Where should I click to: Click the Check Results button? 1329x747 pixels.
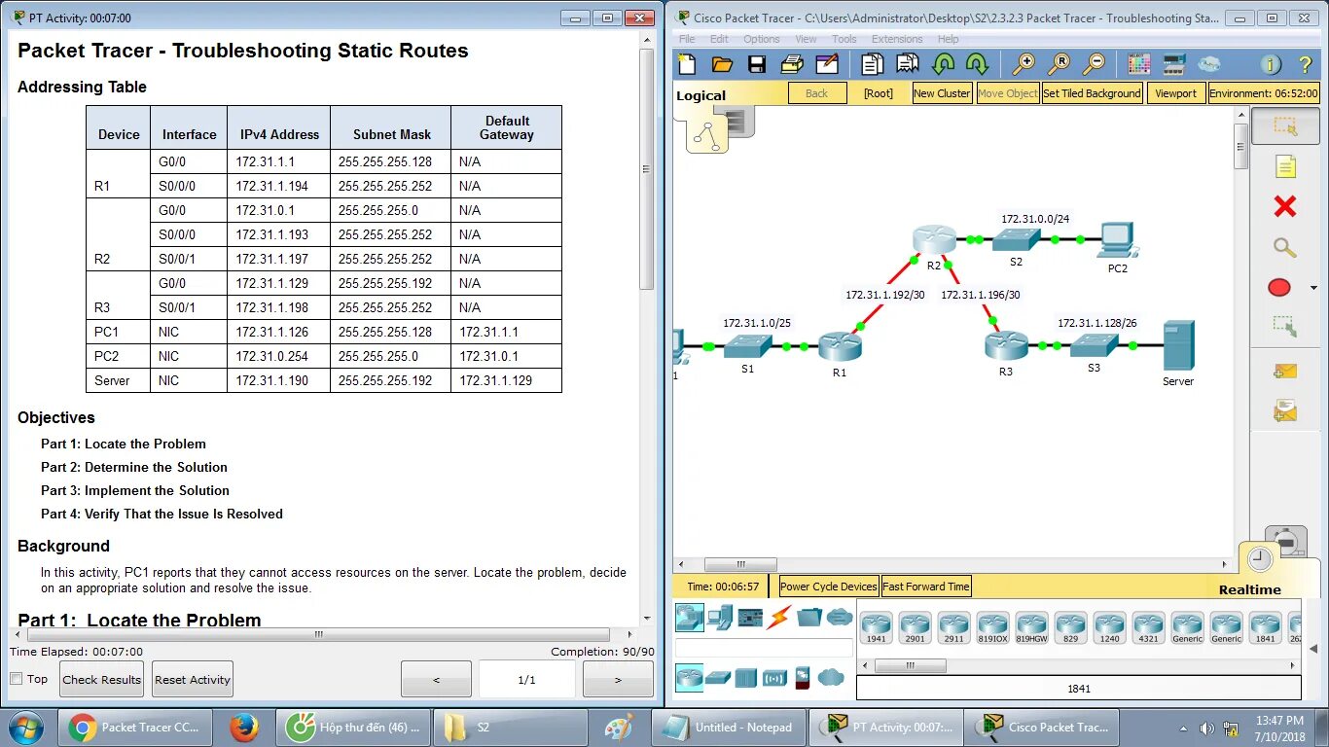pyautogui.click(x=102, y=679)
